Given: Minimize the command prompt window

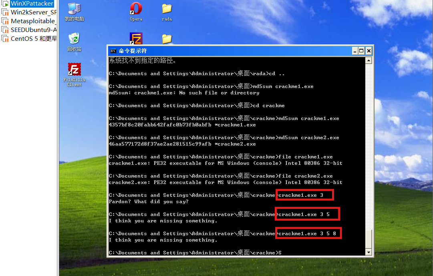Looking at the screenshot, I should [355, 51].
